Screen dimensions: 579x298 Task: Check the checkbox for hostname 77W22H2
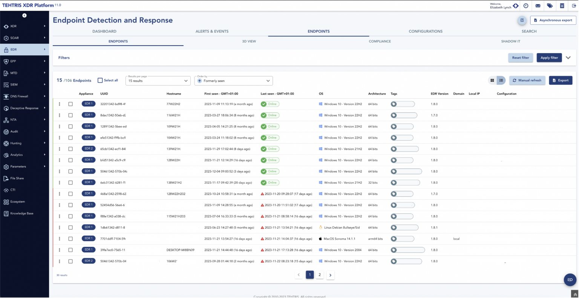point(70,104)
